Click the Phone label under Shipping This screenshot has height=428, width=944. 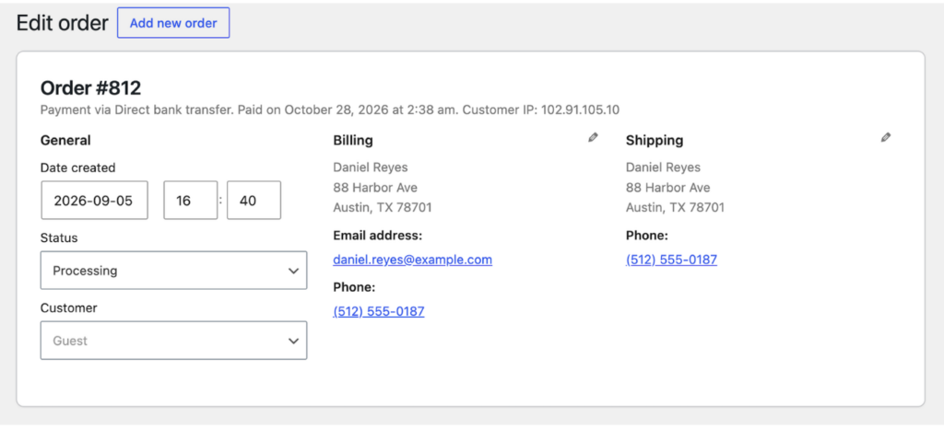click(x=647, y=235)
